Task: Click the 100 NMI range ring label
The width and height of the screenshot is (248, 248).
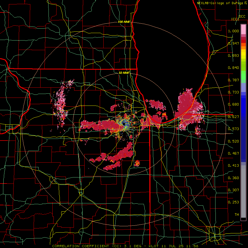Action: coord(124,22)
